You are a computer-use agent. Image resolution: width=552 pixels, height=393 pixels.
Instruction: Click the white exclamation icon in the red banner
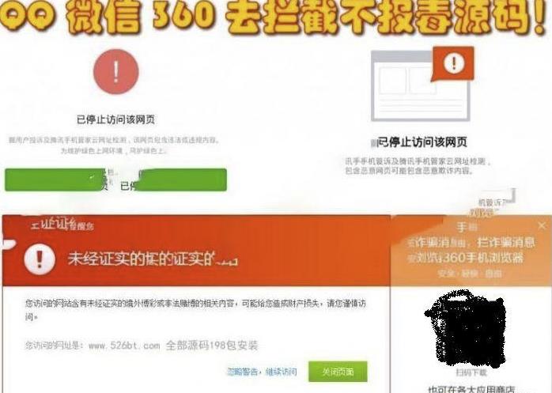click(40, 259)
